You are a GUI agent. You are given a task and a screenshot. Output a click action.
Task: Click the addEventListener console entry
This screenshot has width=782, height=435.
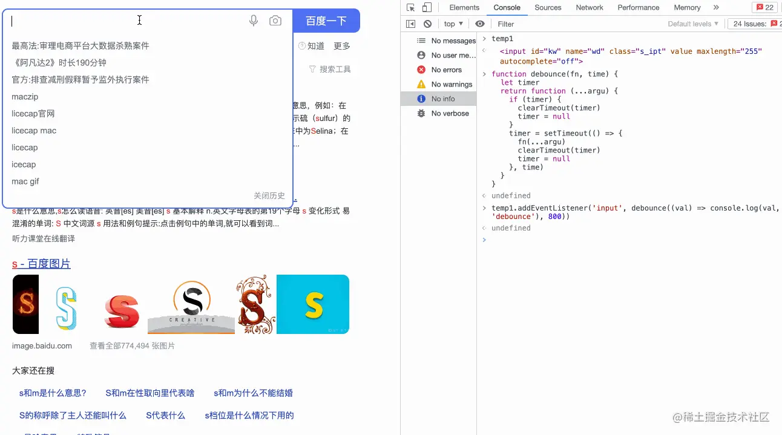(635, 212)
